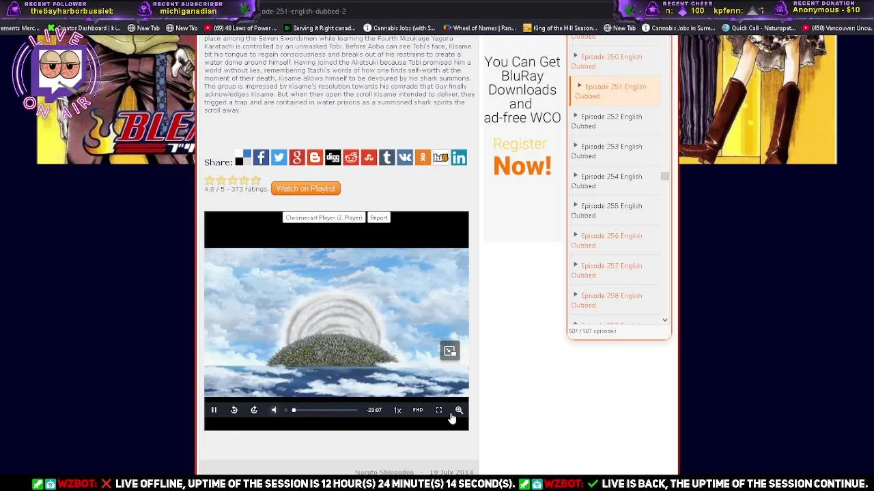
Task: Open the 1x playback speed selector
Action: (397, 410)
